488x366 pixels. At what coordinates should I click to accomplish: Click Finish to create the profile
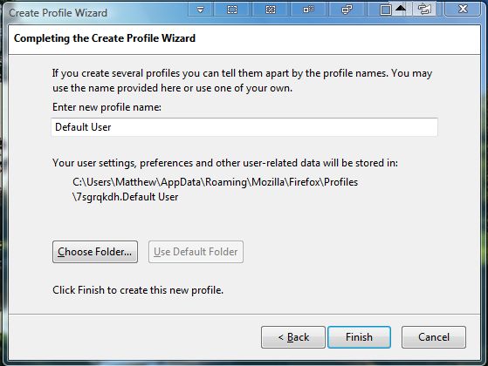point(359,337)
